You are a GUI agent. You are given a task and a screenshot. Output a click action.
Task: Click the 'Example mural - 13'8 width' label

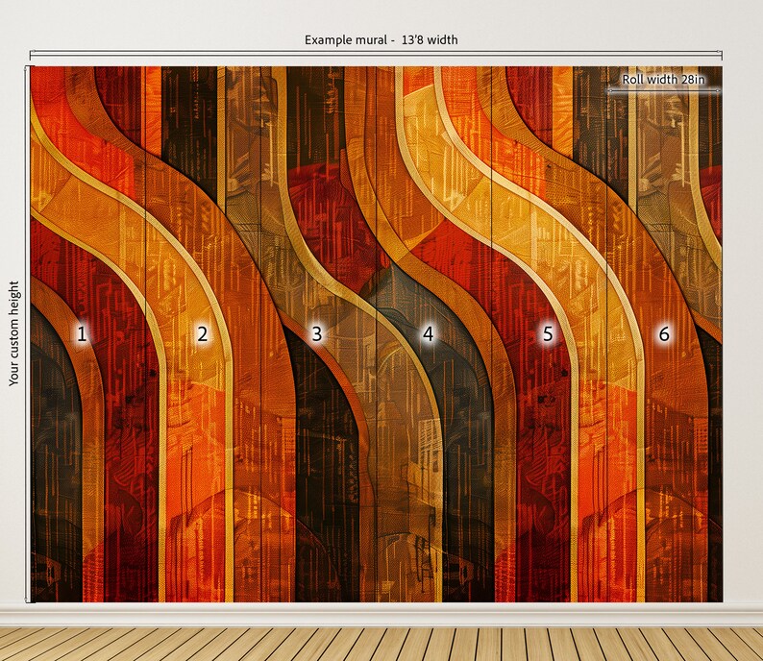pos(381,40)
